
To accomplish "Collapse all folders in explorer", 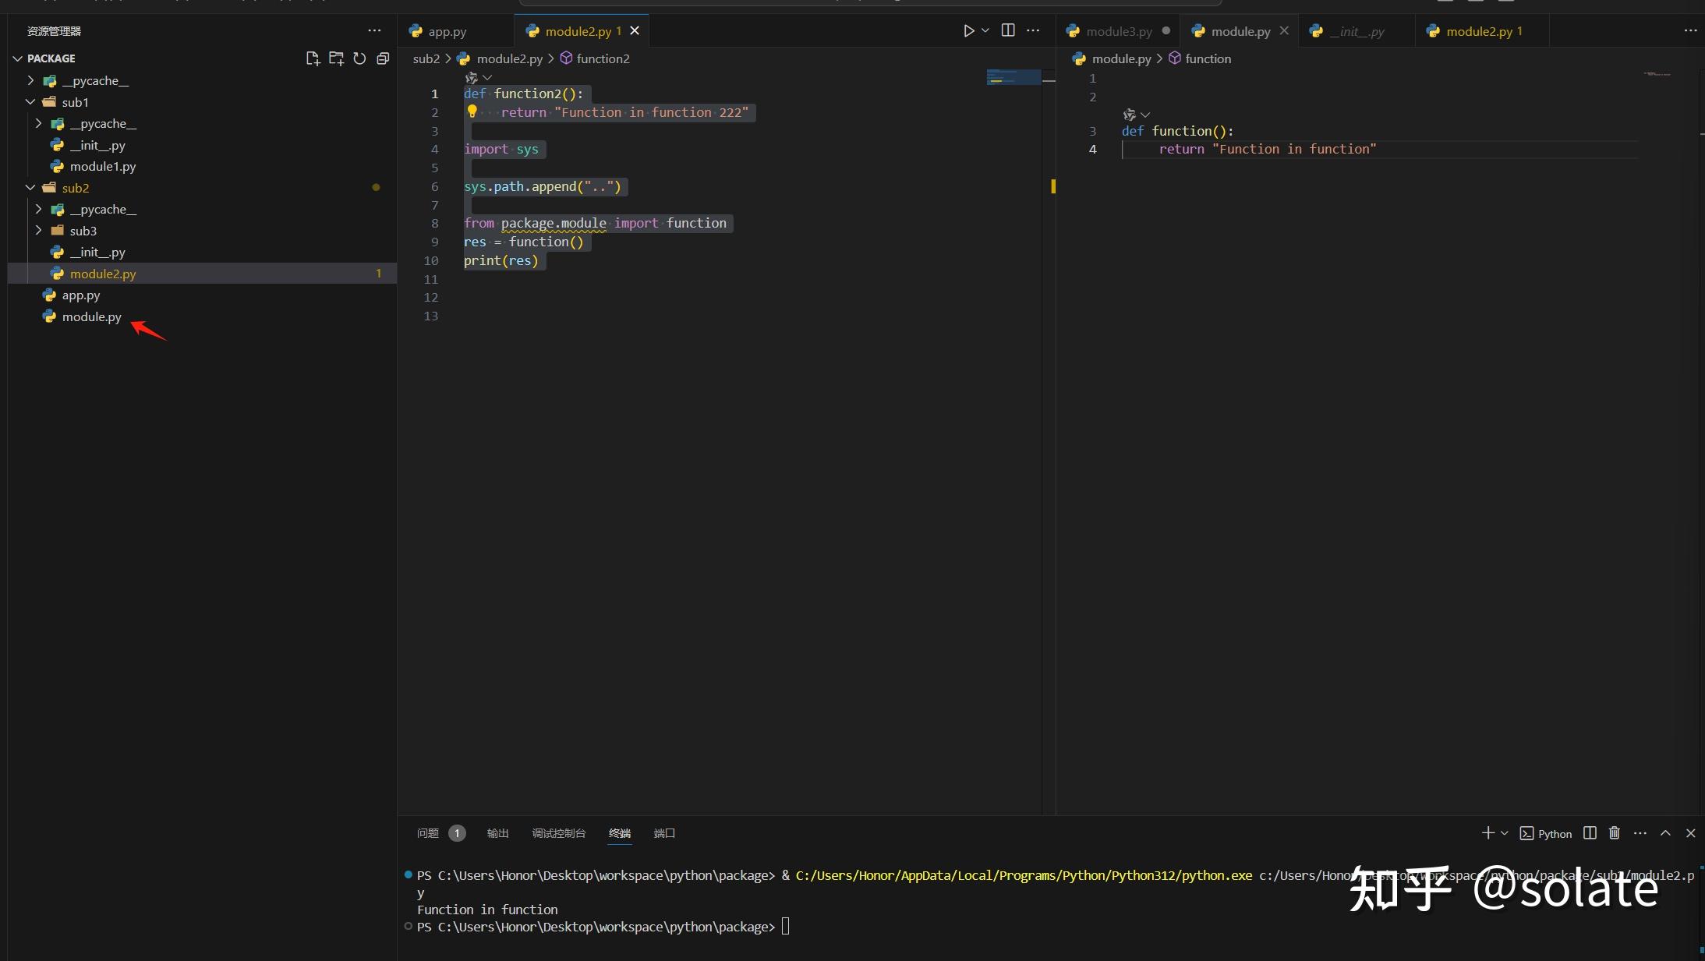I will (x=383, y=58).
